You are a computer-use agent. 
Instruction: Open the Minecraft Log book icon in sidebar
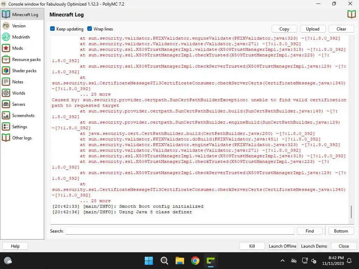click(6, 14)
